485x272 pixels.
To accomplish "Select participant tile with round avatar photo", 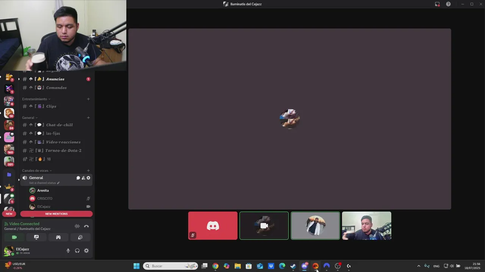I will [x=315, y=226].
